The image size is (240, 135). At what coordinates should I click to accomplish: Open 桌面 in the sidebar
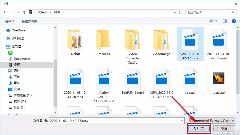tap(14, 89)
